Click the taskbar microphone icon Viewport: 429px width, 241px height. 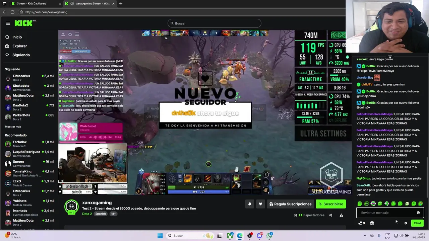[379, 236]
